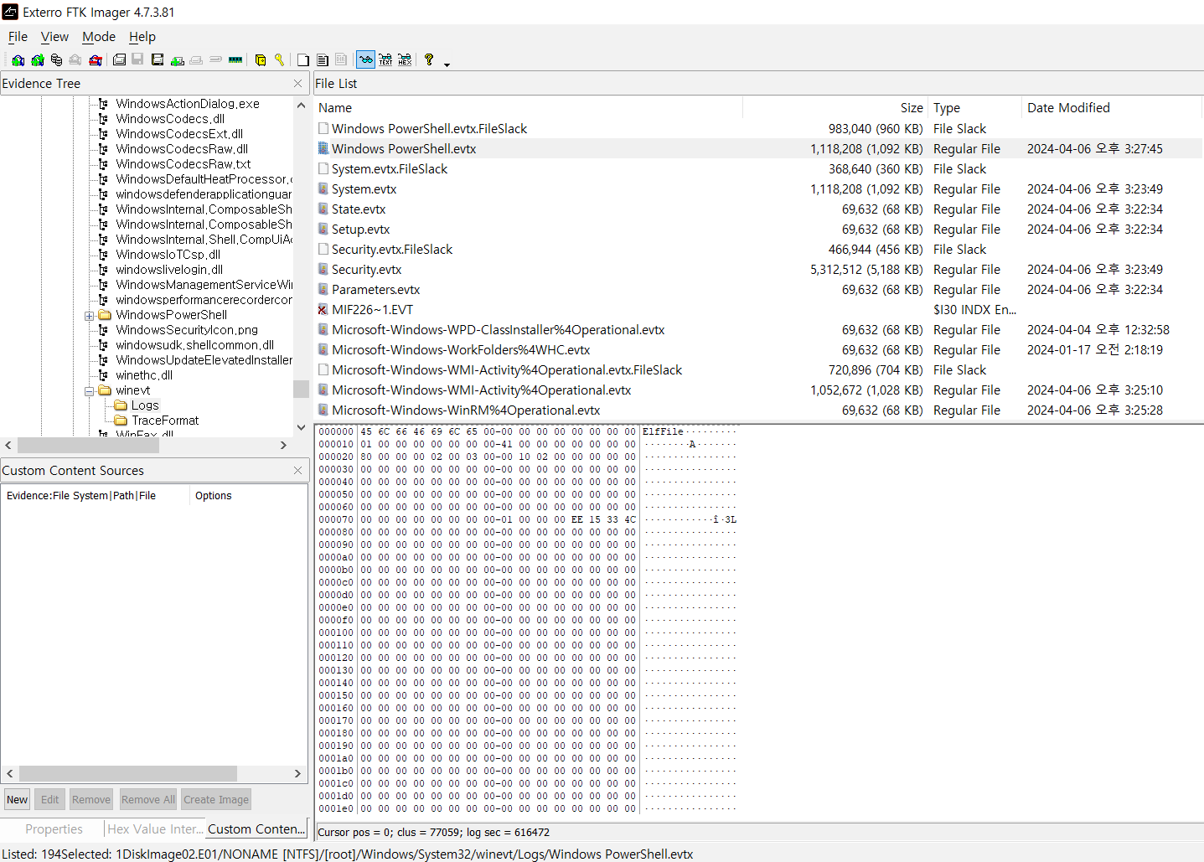Click file icon beside Security.evtx
The height and width of the screenshot is (862, 1204).
click(x=323, y=269)
